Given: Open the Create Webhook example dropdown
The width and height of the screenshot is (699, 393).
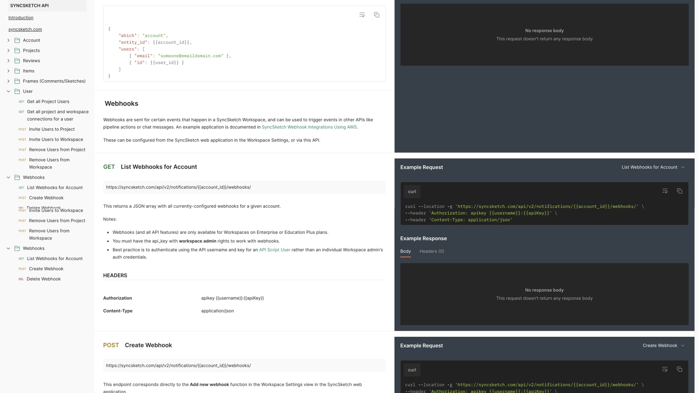Looking at the screenshot, I should click(663, 346).
